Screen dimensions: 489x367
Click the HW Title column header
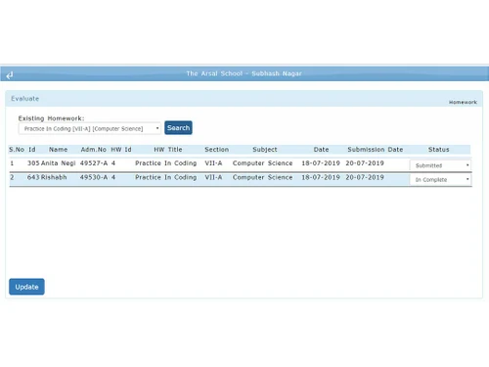168,150
